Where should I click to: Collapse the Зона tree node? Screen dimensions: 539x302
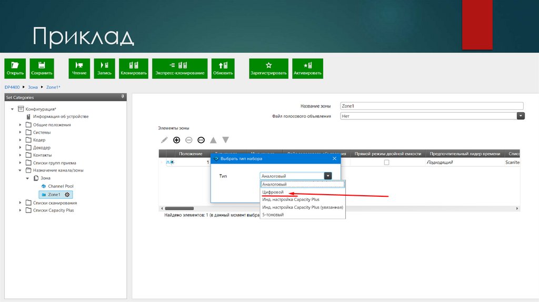coord(27,178)
